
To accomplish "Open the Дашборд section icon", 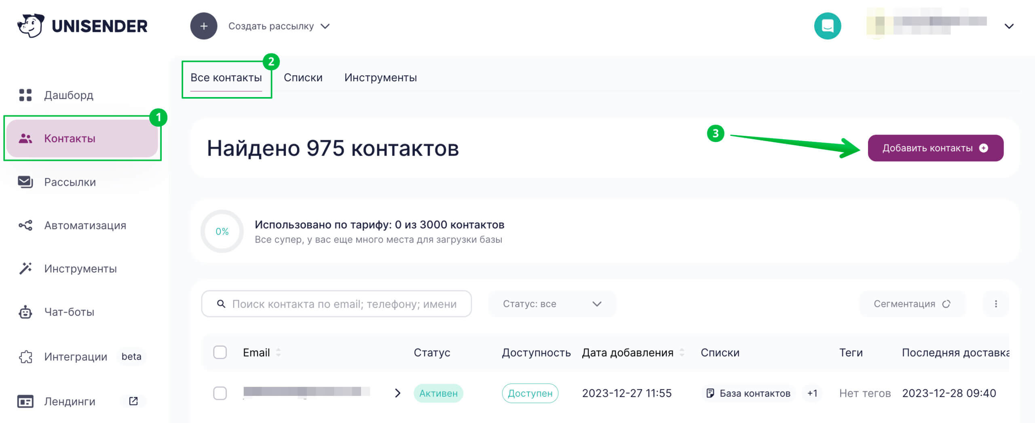I will [x=26, y=95].
